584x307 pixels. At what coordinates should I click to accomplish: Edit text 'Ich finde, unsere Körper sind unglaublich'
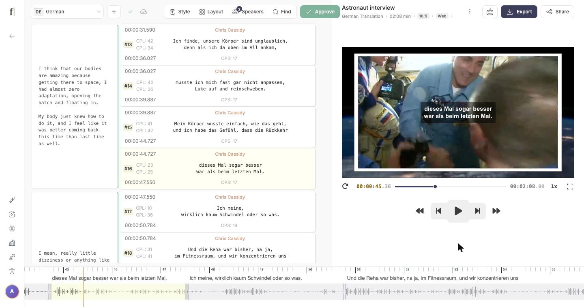[230, 41]
